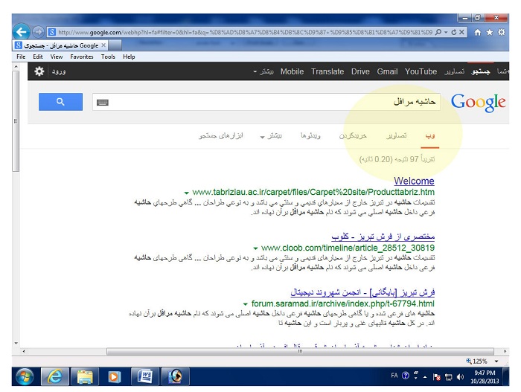Open Windows Explorer folder taskbar icon
Image resolution: width=521 pixels, height=392 pixels.
85,376
